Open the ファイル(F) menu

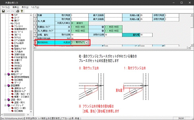(x=5, y=7)
